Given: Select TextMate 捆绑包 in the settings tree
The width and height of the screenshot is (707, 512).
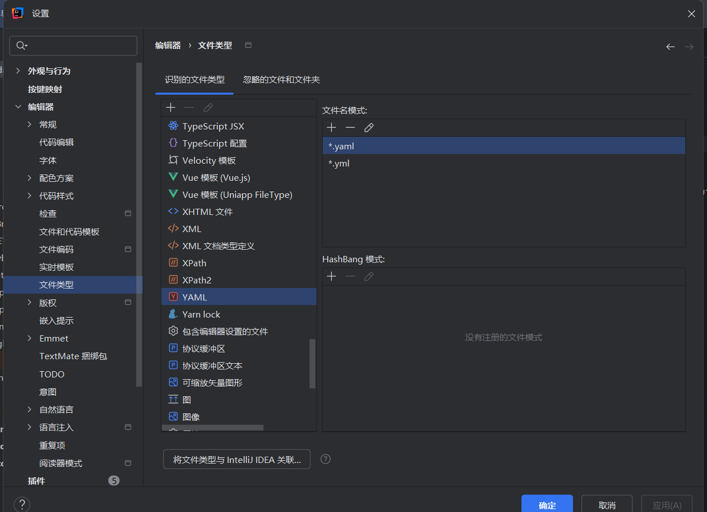Looking at the screenshot, I should 74,356.
